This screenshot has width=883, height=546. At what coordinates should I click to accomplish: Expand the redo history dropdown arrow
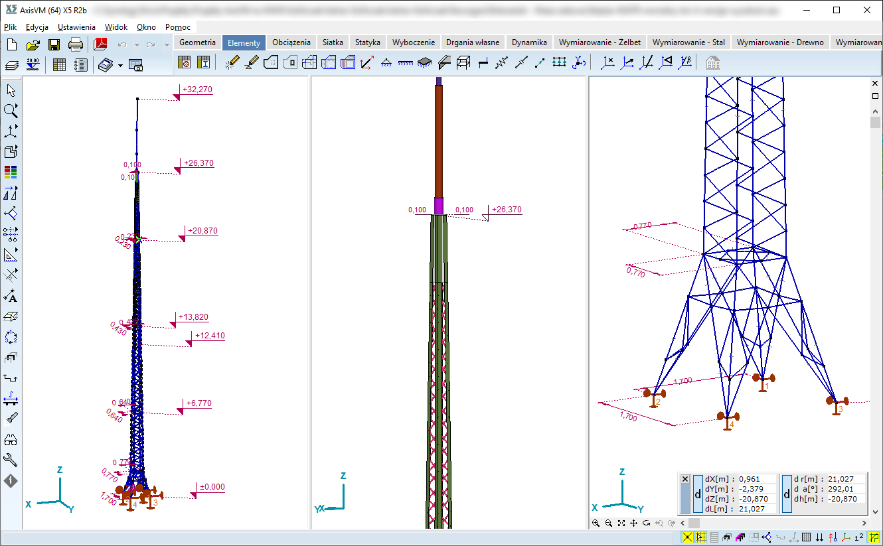(x=167, y=45)
